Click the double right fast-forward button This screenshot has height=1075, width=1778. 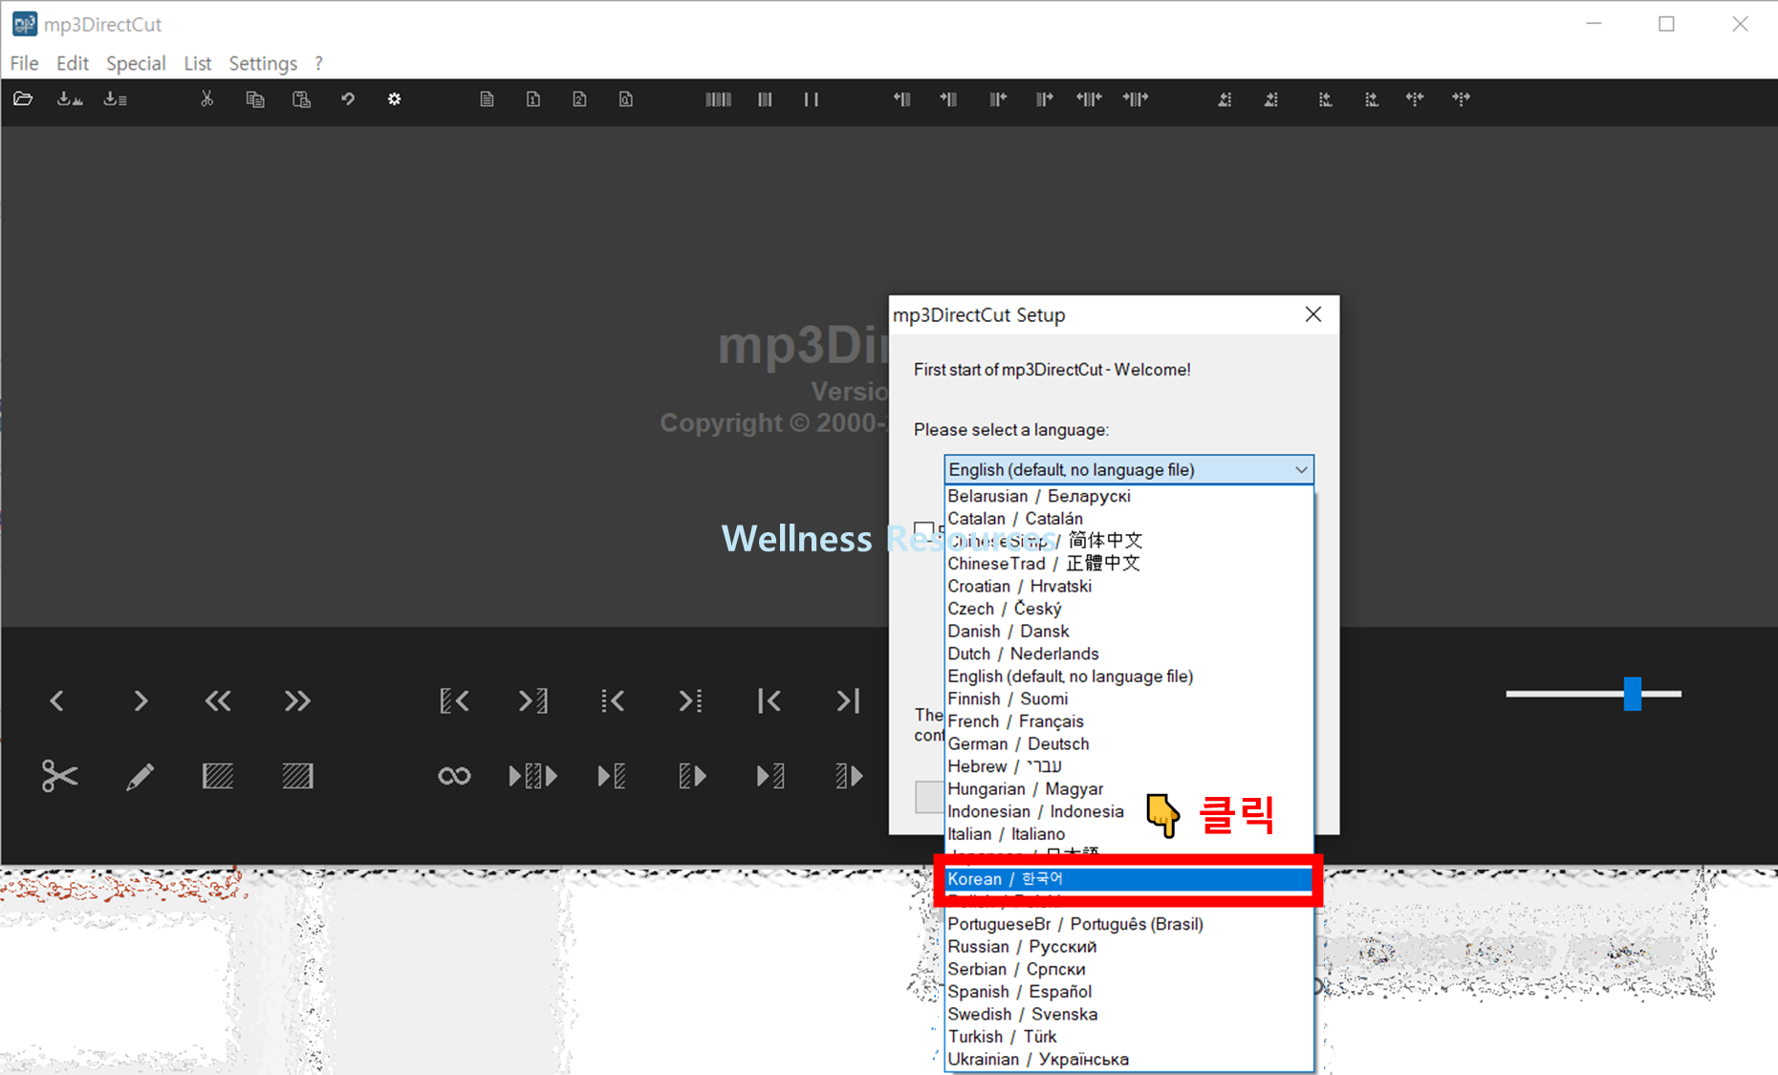[297, 701]
